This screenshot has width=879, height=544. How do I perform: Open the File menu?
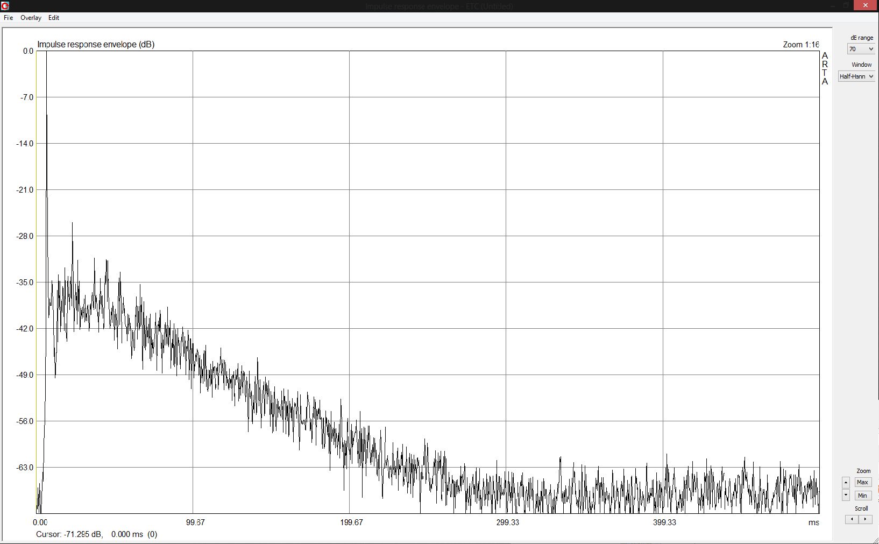point(9,18)
